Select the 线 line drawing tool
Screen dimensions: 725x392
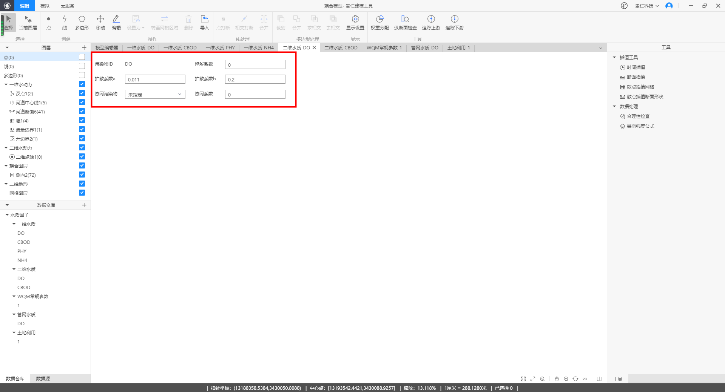tap(65, 22)
